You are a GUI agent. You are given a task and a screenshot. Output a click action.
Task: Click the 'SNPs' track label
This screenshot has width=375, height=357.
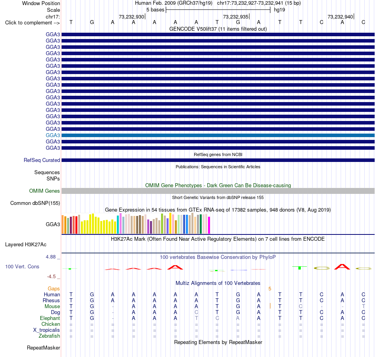(x=53, y=178)
